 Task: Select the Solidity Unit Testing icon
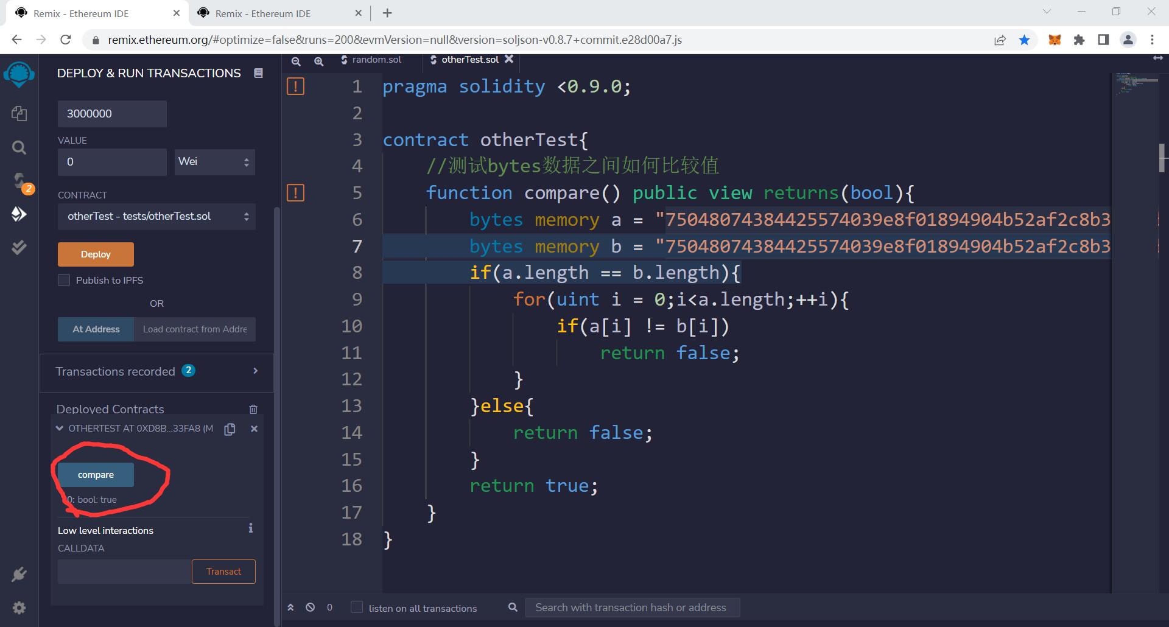19,247
